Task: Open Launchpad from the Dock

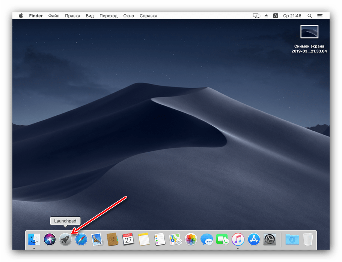Action: point(65,240)
